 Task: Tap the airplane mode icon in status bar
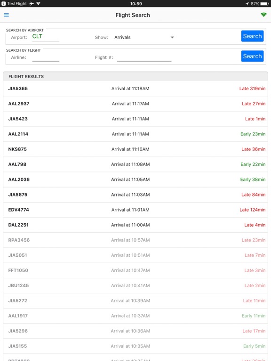click(x=32, y=4)
